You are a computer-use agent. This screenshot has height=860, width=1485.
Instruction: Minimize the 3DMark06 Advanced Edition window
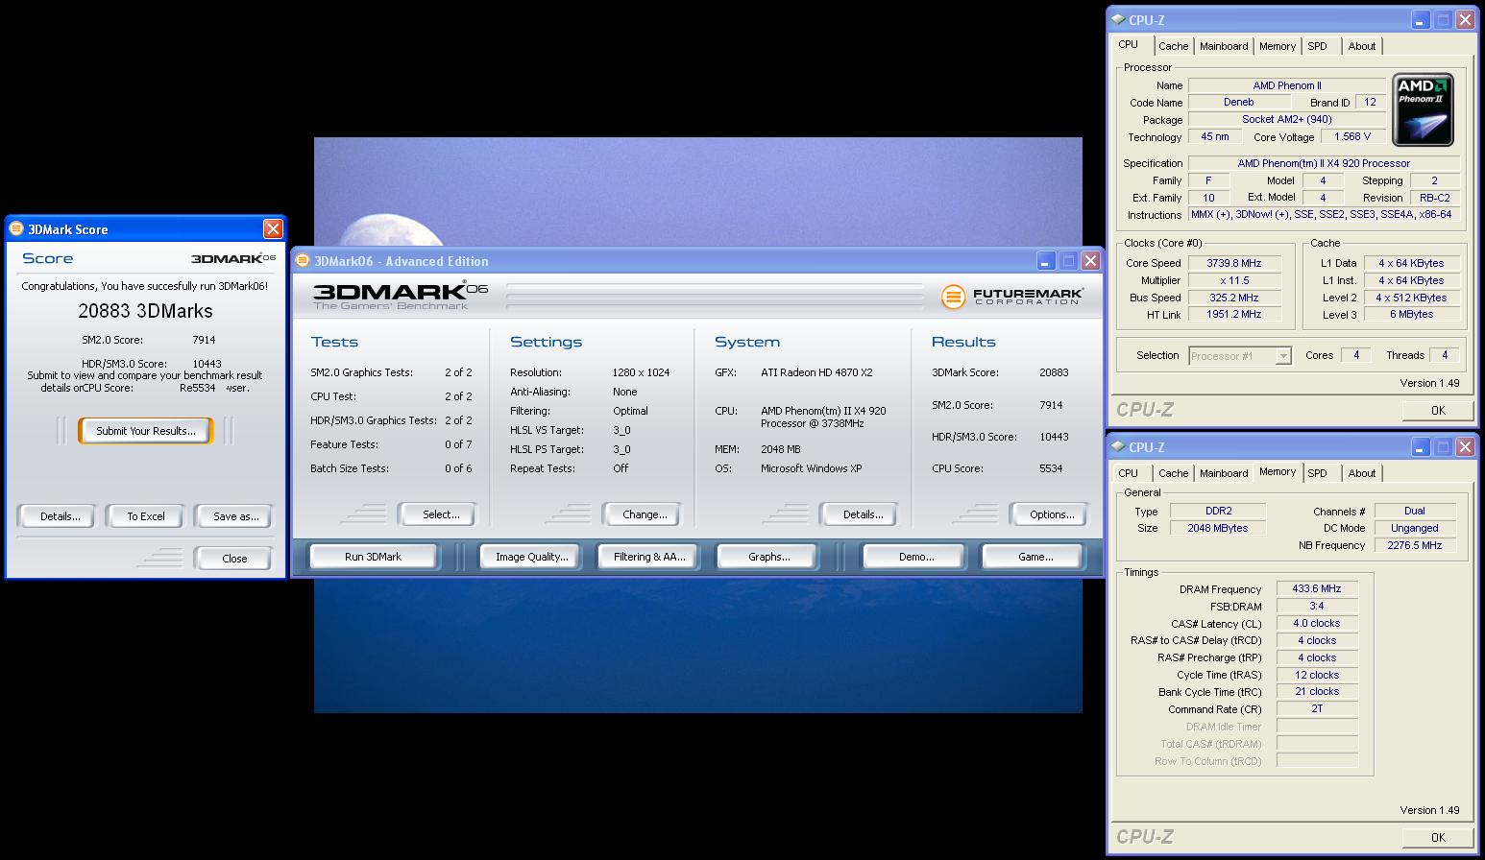pyautogui.click(x=1046, y=260)
